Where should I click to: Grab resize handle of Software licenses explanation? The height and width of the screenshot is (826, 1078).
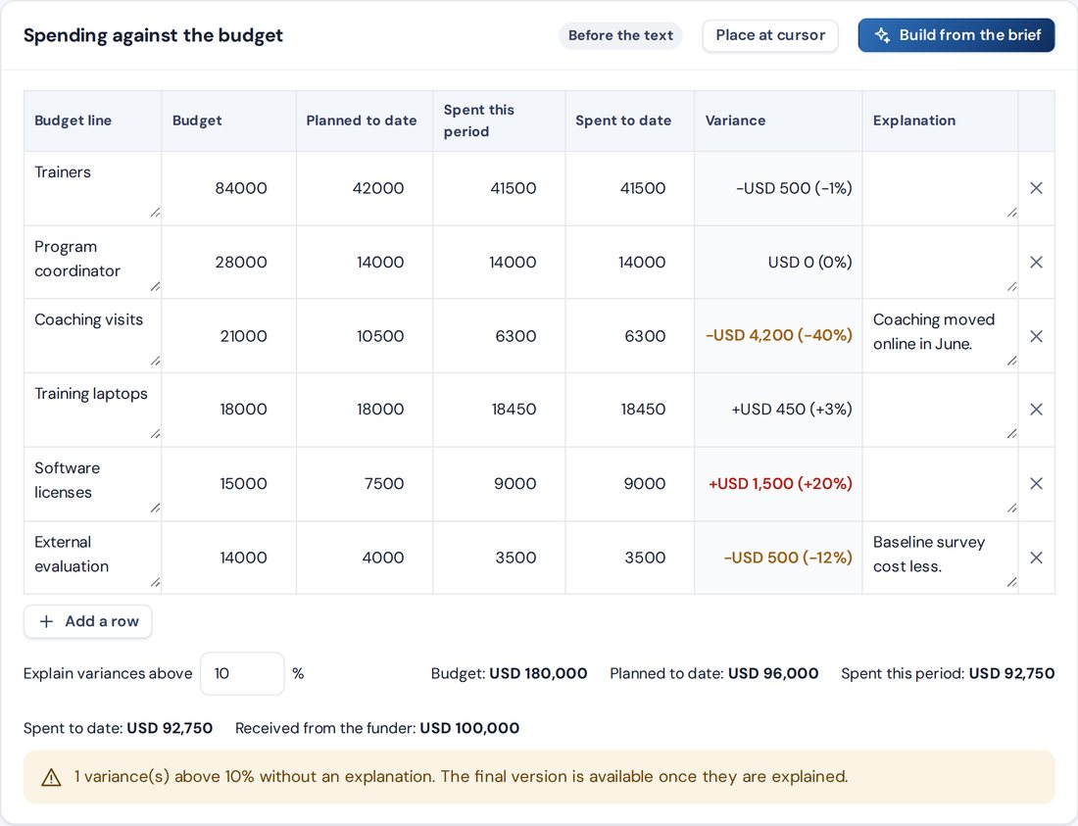click(1012, 509)
